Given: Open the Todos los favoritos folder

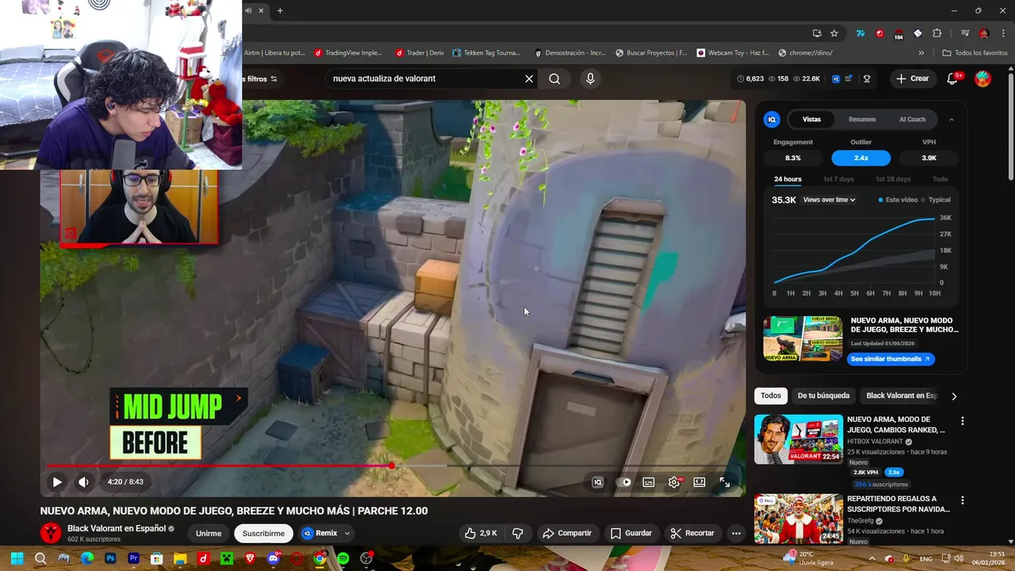Looking at the screenshot, I should pyautogui.click(x=975, y=53).
